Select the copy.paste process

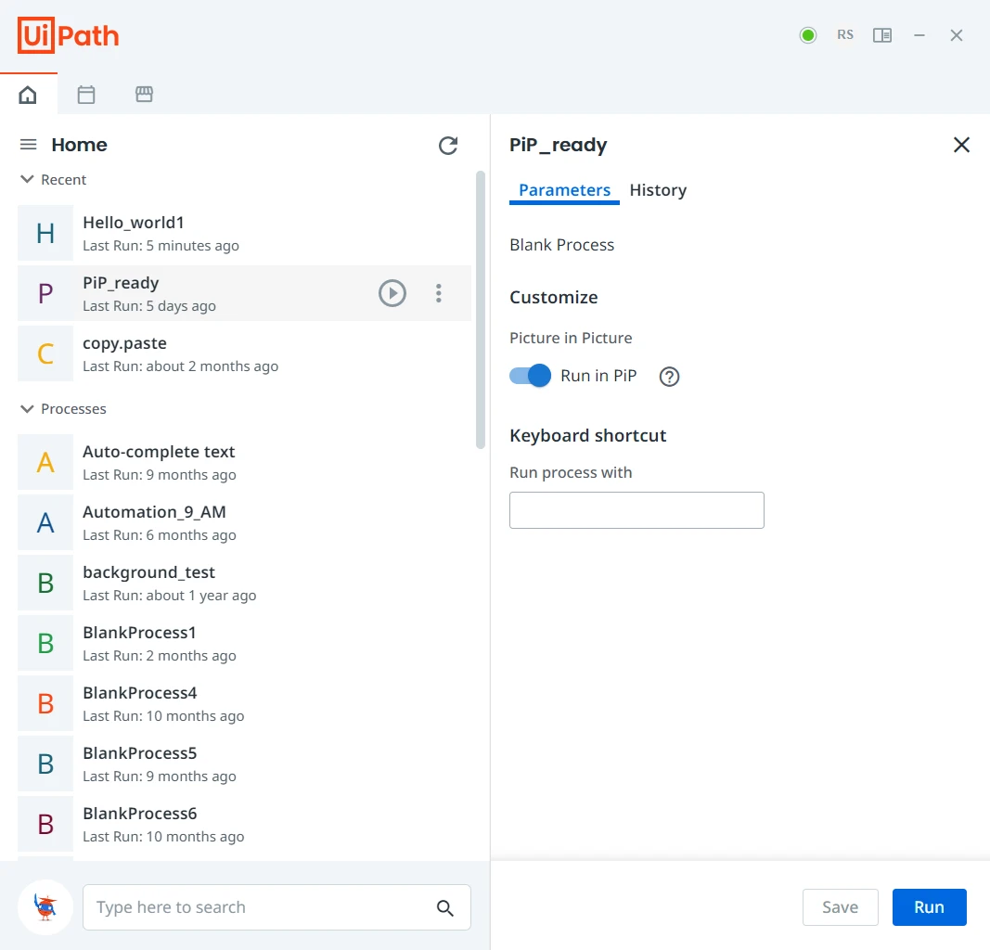(x=244, y=353)
